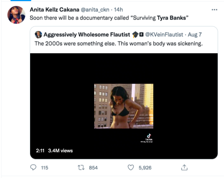Click the Anita Kellz Cakana display name
The height and width of the screenshot is (178, 224).
click(55, 10)
